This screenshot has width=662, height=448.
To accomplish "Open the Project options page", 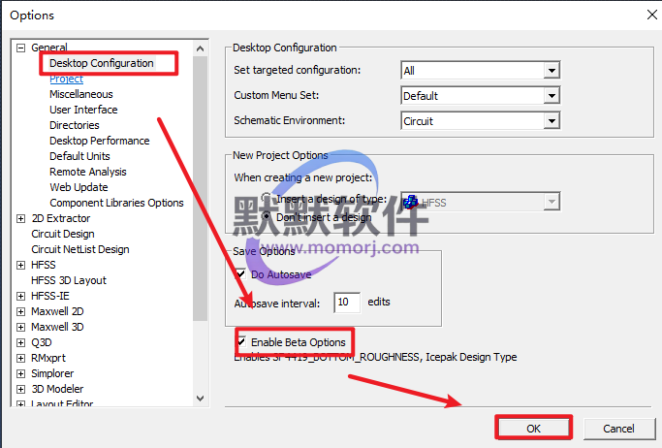I will tap(66, 79).
